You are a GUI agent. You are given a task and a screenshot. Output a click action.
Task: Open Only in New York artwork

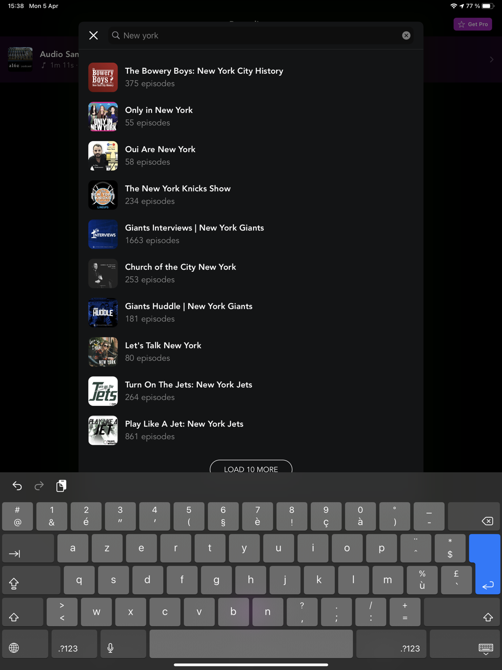(103, 117)
